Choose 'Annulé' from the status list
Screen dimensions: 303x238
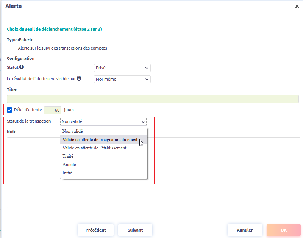coord(69,165)
